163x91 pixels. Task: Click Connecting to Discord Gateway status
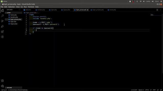[x=18, y=90]
